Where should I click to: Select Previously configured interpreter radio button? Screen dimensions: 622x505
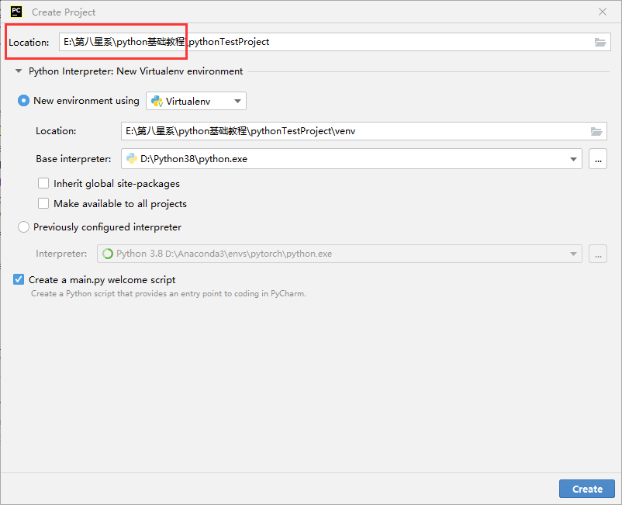click(x=23, y=227)
